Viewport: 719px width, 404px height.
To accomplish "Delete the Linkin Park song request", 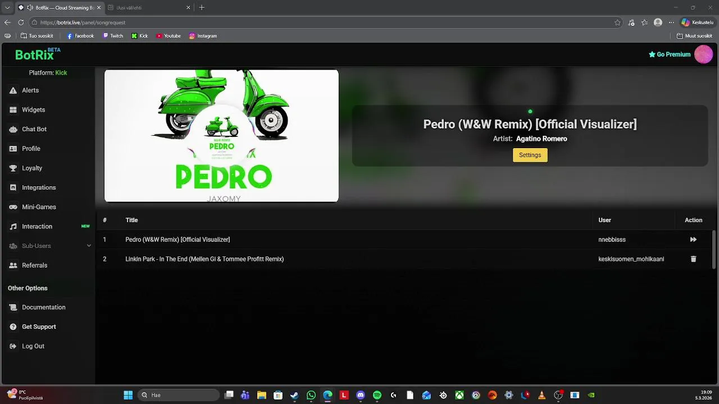I will coord(693,259).
